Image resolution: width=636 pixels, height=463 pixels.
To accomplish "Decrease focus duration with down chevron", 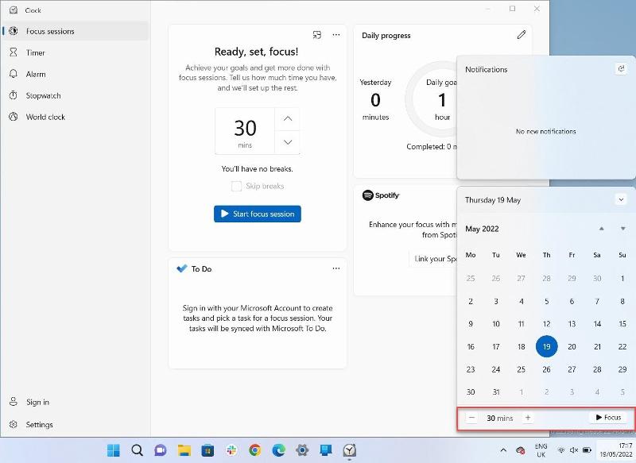I will pos(288,142).
